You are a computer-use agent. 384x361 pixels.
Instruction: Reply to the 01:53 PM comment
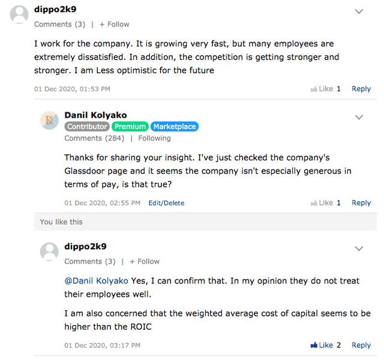(361, 89)
